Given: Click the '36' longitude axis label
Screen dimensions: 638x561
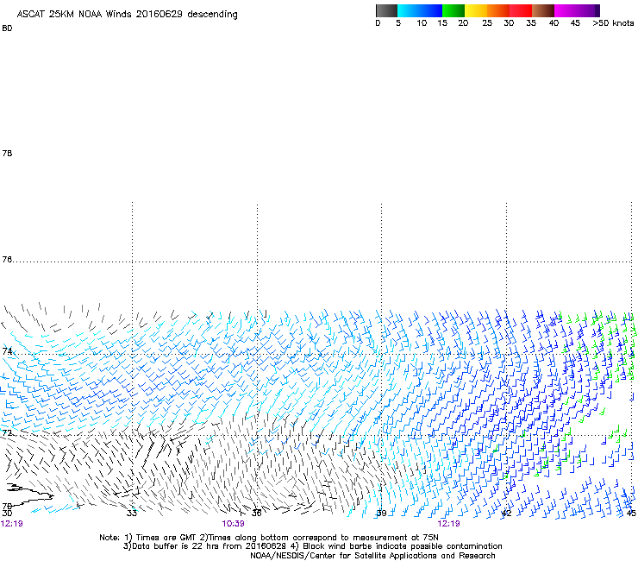Looking at the screenshot, I should click(257, 514).
